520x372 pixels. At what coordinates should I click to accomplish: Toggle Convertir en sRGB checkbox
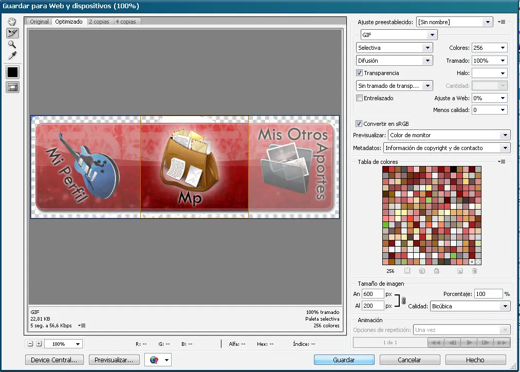click(x=359, y=124)
